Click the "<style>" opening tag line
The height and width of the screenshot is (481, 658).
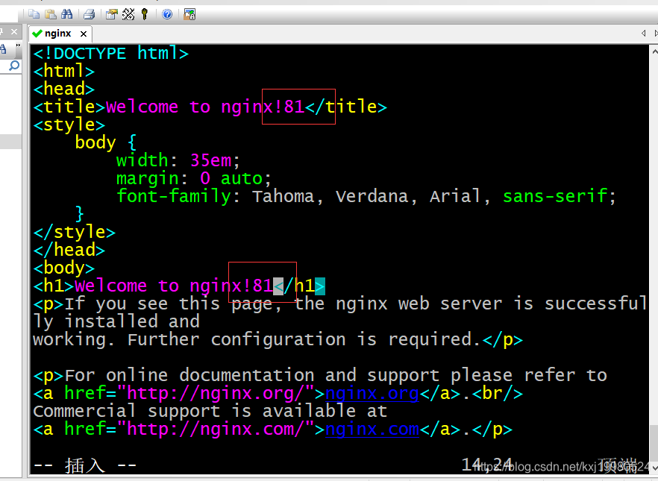69,125
